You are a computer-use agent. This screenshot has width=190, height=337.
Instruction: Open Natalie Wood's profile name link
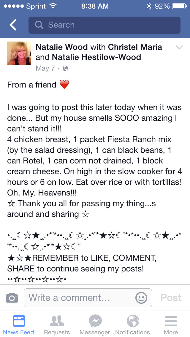click(62, 47)
